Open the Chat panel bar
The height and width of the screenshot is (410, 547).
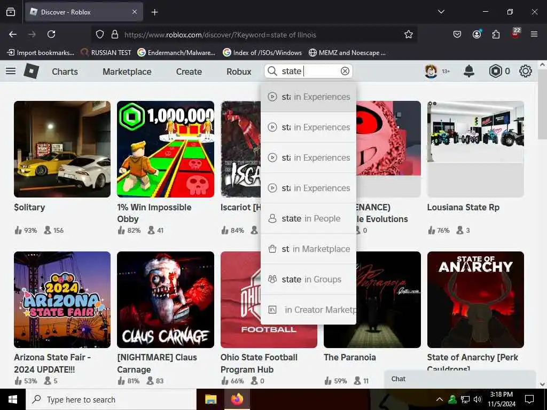click(460, 379)
